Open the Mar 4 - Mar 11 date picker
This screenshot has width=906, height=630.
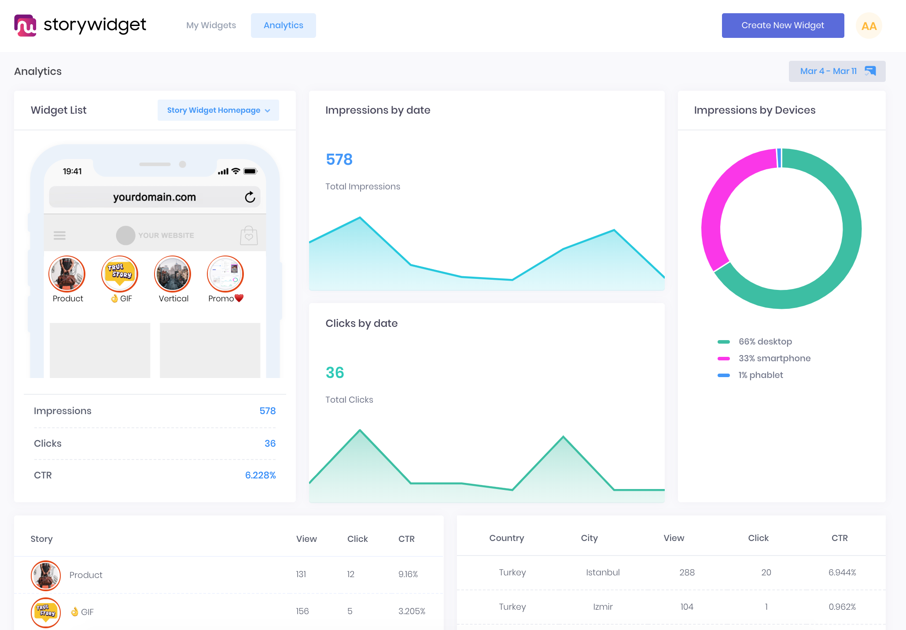click(x=828, y=71)
